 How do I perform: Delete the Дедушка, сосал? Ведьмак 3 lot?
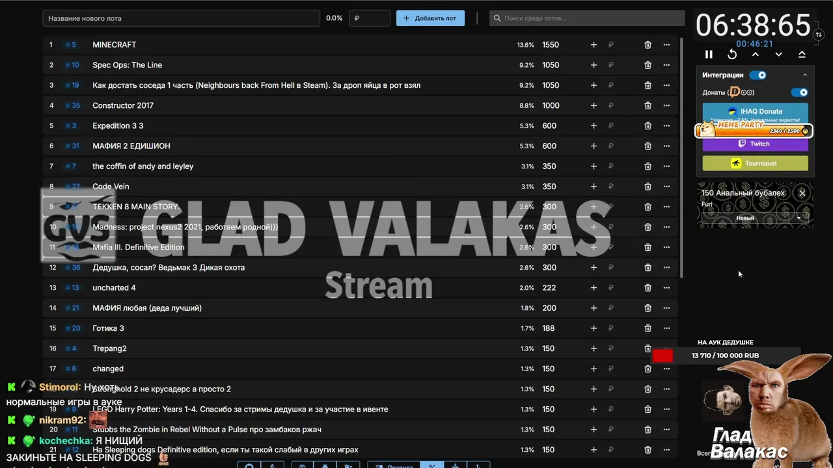coord(648,268)
